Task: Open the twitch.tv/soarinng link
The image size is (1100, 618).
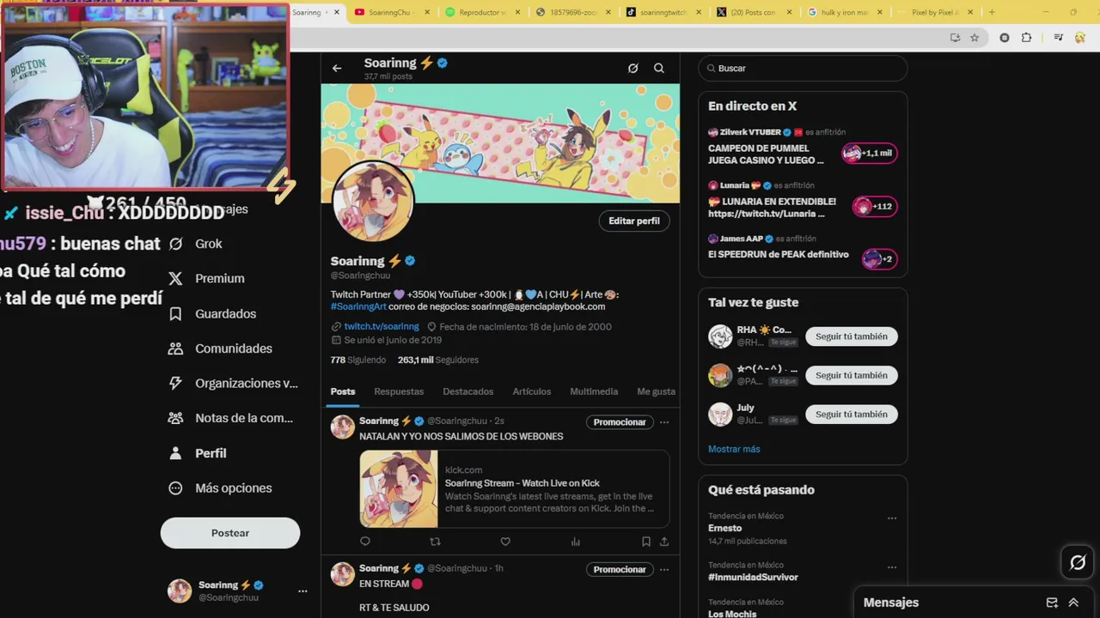Action: (382, 326)
